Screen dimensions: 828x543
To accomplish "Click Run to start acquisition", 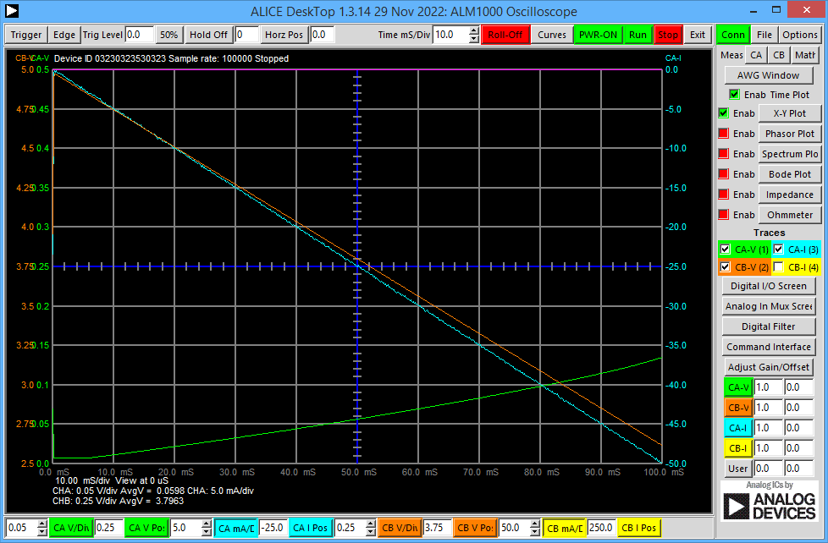I will (x=638, y=35).
